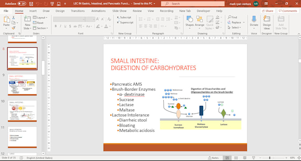Click the Ribbon Display Options icon
The height and width of the screenshot is (161, 301).
point(266,4)
